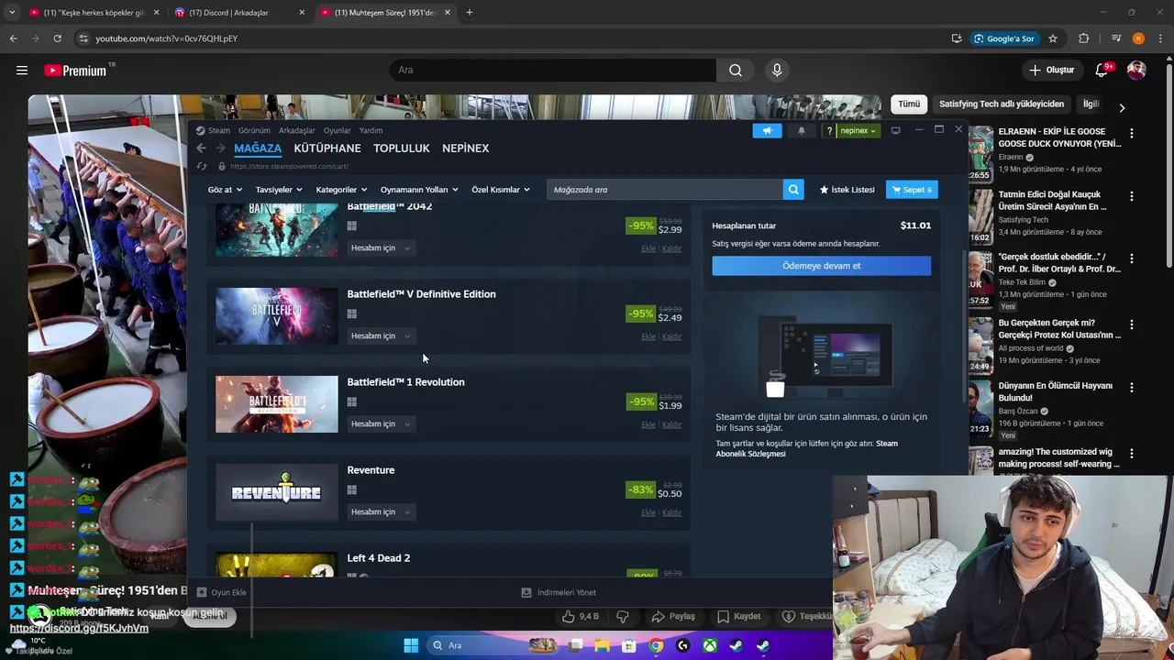This screenshot has height=660, width=1174.
Task: Open Hesabım için dropdown for Battlefield 1 Revolution
Action: (x=381, y=424)
